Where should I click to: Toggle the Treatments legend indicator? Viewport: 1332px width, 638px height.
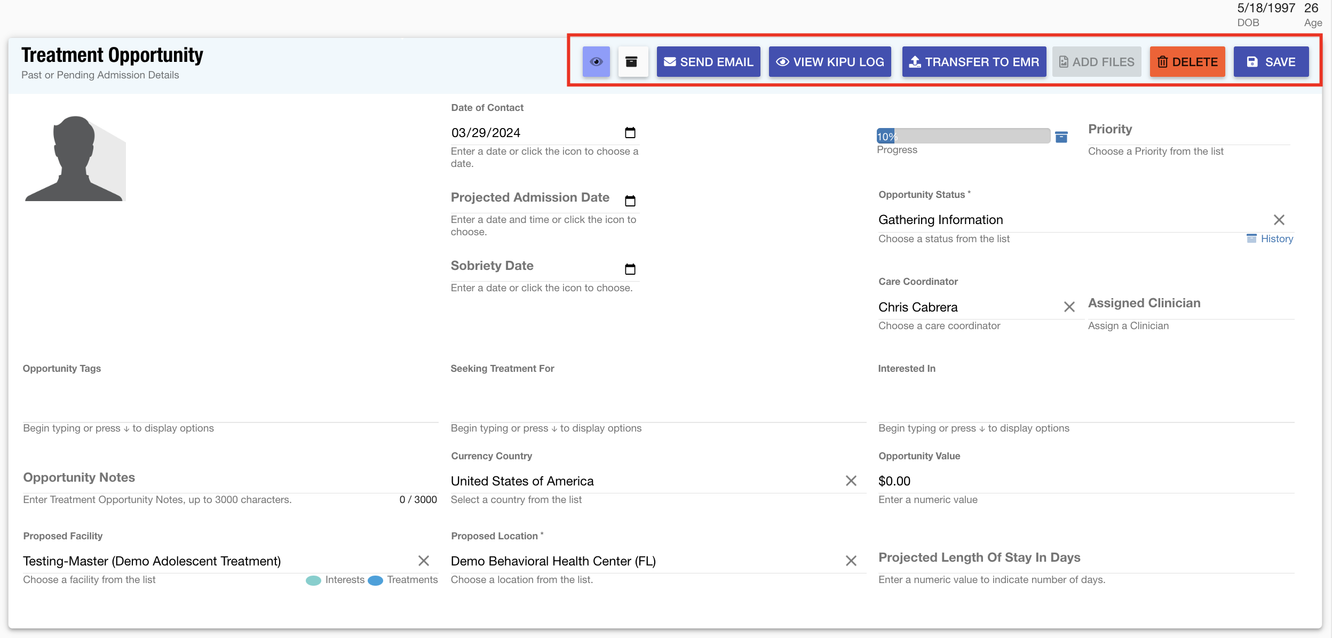pyautogui.click(x=376, y=580)
